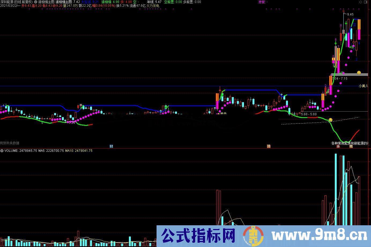Viewport: 371px width, 247px height.
Task: Click the smiley marker below the 5.68-5.69 line
Action: [331, 120]
